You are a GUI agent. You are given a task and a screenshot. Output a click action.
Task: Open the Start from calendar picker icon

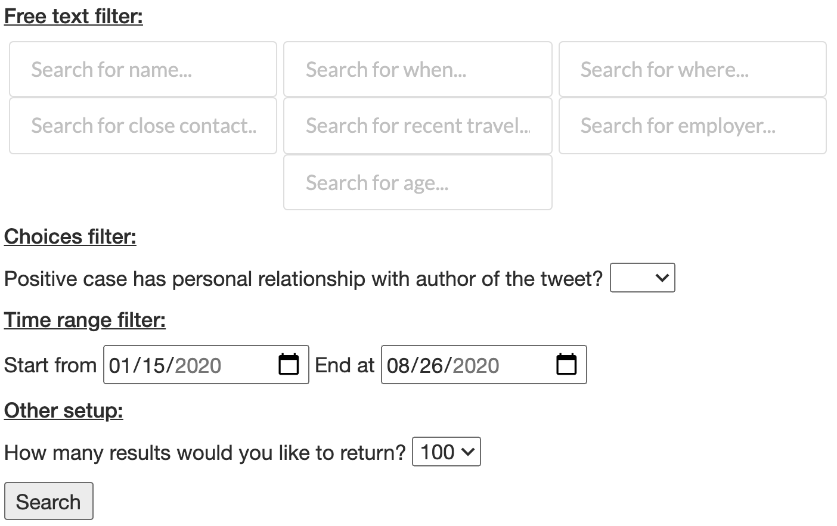(289, 364)
